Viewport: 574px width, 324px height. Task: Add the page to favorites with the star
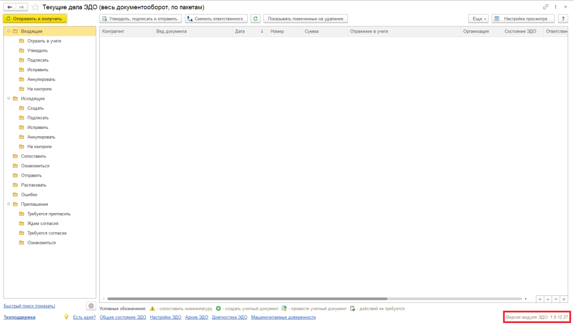35,7
